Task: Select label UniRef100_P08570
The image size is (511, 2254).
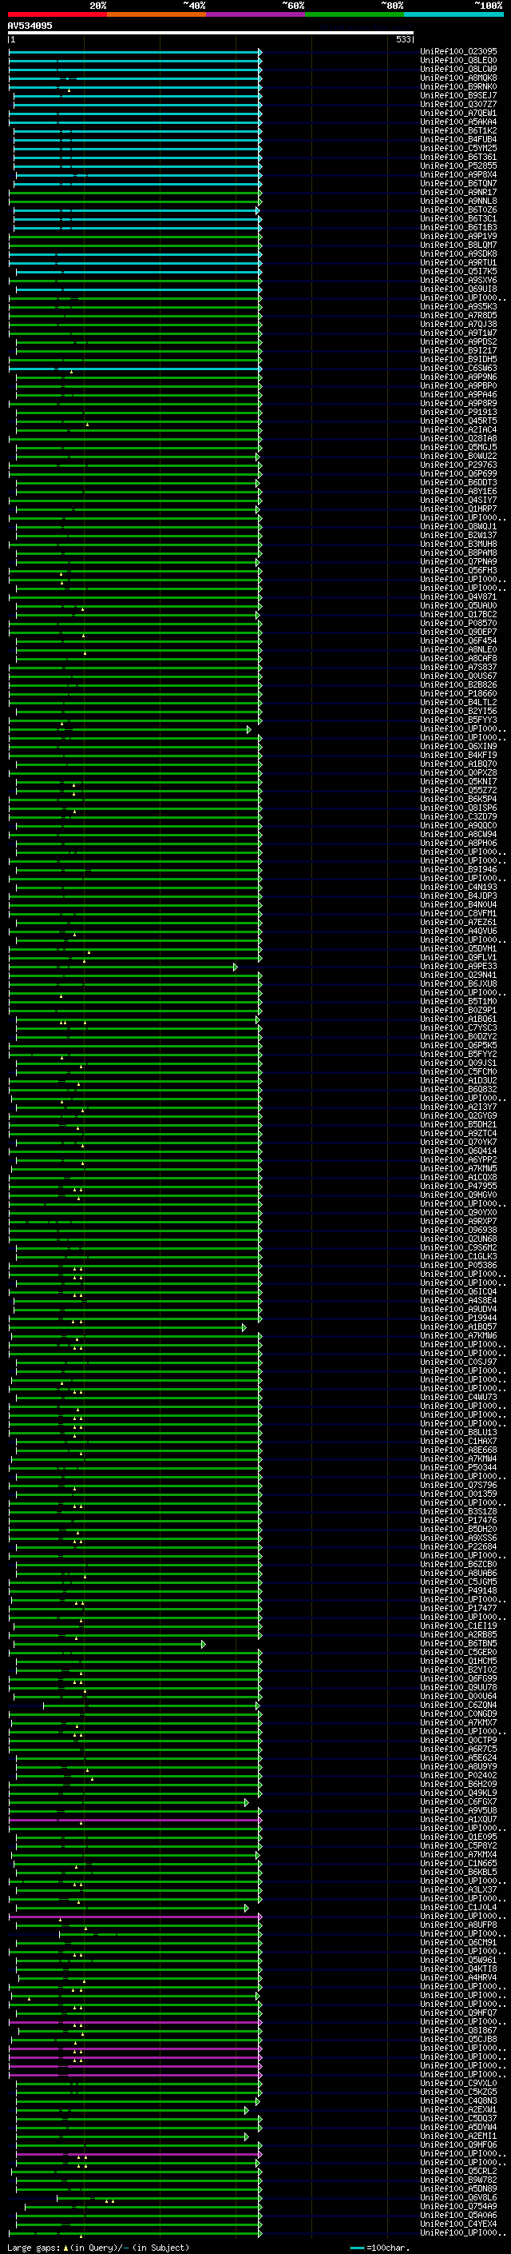Action: [x=458, y=624]
